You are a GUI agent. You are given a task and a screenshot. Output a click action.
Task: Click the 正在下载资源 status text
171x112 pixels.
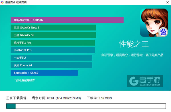pyautogui.click(x=18, y=98)
